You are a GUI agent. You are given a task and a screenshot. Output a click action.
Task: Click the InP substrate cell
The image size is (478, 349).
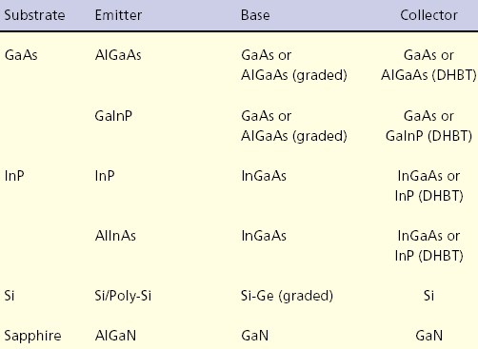pos(14,176)
